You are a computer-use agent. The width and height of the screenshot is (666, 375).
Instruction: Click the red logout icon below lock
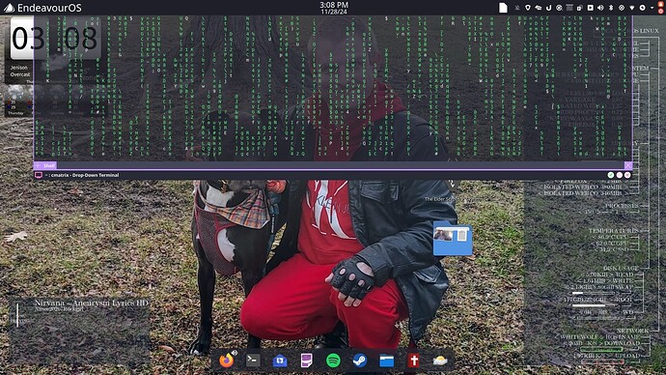point(660,12)
